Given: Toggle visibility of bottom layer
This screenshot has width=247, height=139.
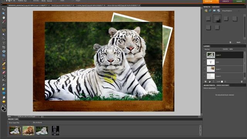Looking at the screenshot, I should point(205,76).
